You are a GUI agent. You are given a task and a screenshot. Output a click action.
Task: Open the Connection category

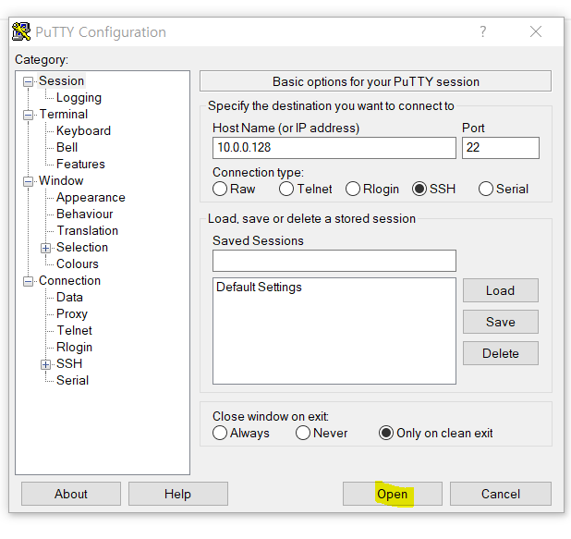click(x=69, y=281)
